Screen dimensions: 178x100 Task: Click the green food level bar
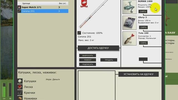point(4,90)
